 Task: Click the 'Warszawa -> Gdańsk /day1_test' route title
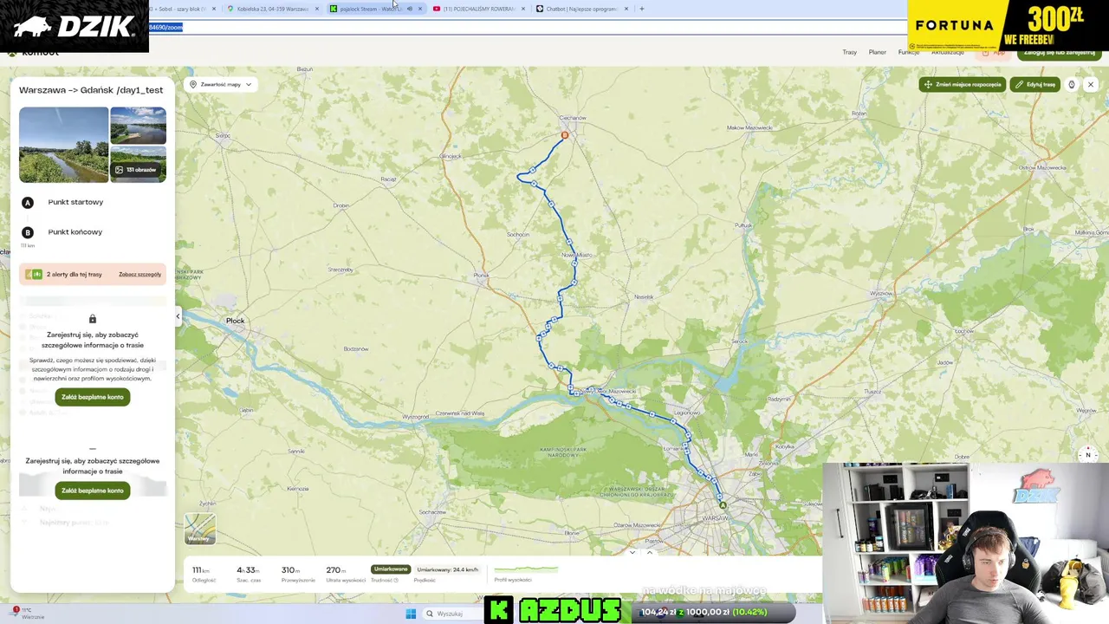[91, 90]
